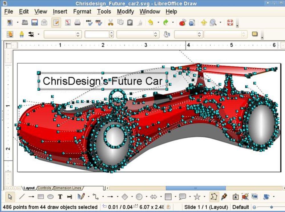Toggle Edit File mode
The height and width of the screenshot is (212, 285).
point(56,23)
